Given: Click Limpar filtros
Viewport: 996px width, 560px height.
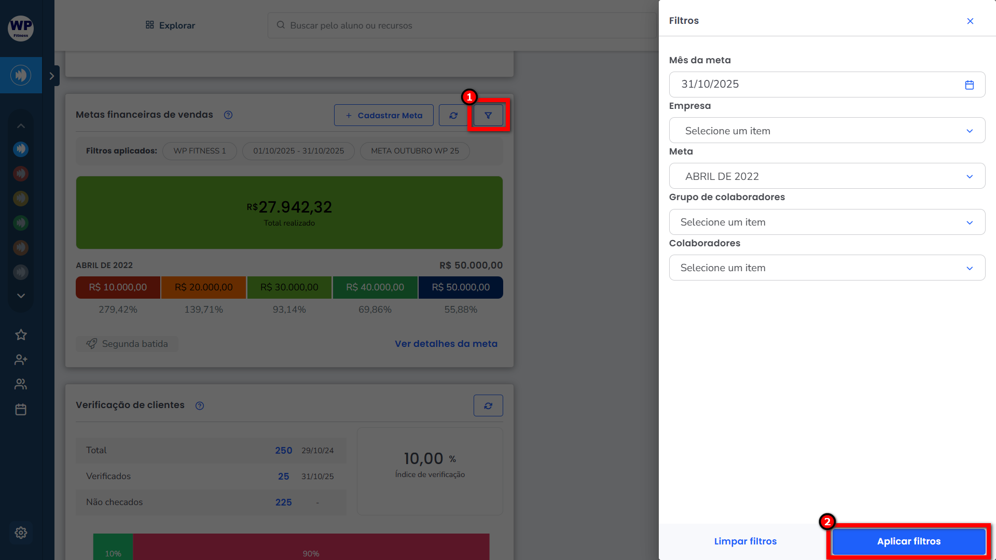Looking at the screenshot, I should pyautogui.click(x=745, y=541).
